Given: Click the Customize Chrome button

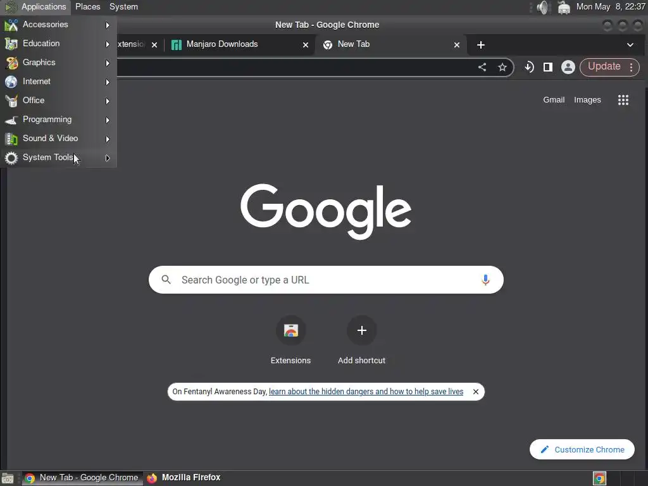Looking at the screenshot, I should tap(582, 449).
